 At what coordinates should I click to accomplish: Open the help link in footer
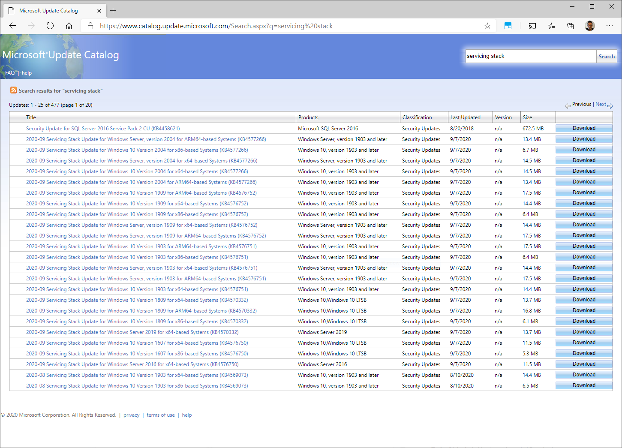[187, 415]
